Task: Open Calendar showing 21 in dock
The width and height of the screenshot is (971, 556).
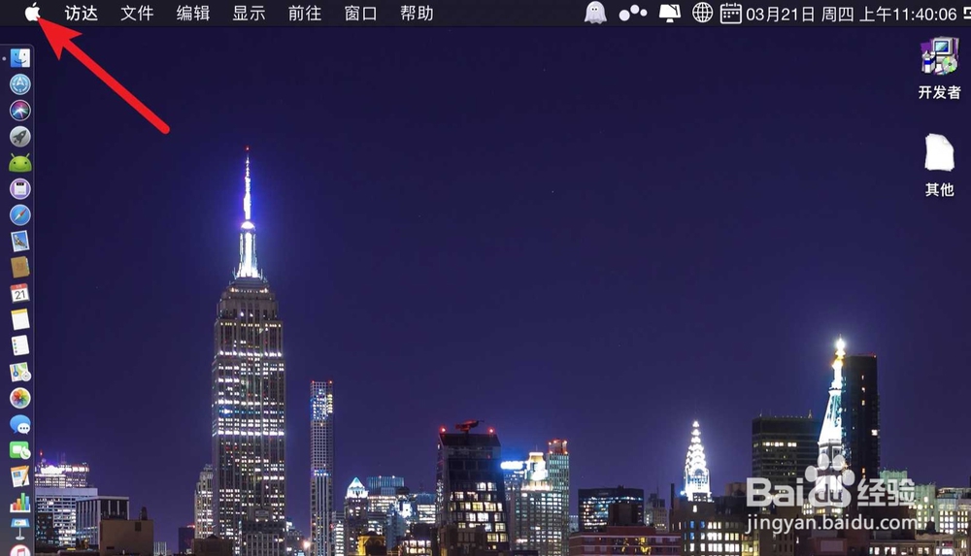Action: pyautogui.click(x=20, y=293)
